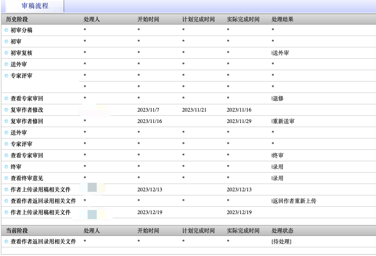Click the 退修 result text
This screenshot has height=256, width=376.
click(278, 98)
